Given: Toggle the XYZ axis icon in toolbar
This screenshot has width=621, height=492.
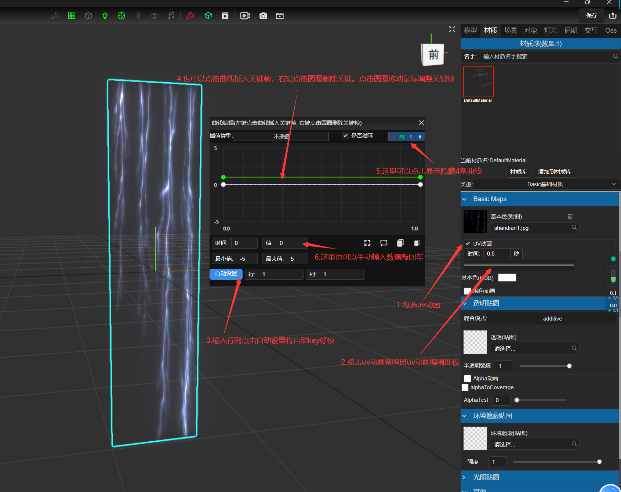Looking at the screenshot, I should point(55,16).
